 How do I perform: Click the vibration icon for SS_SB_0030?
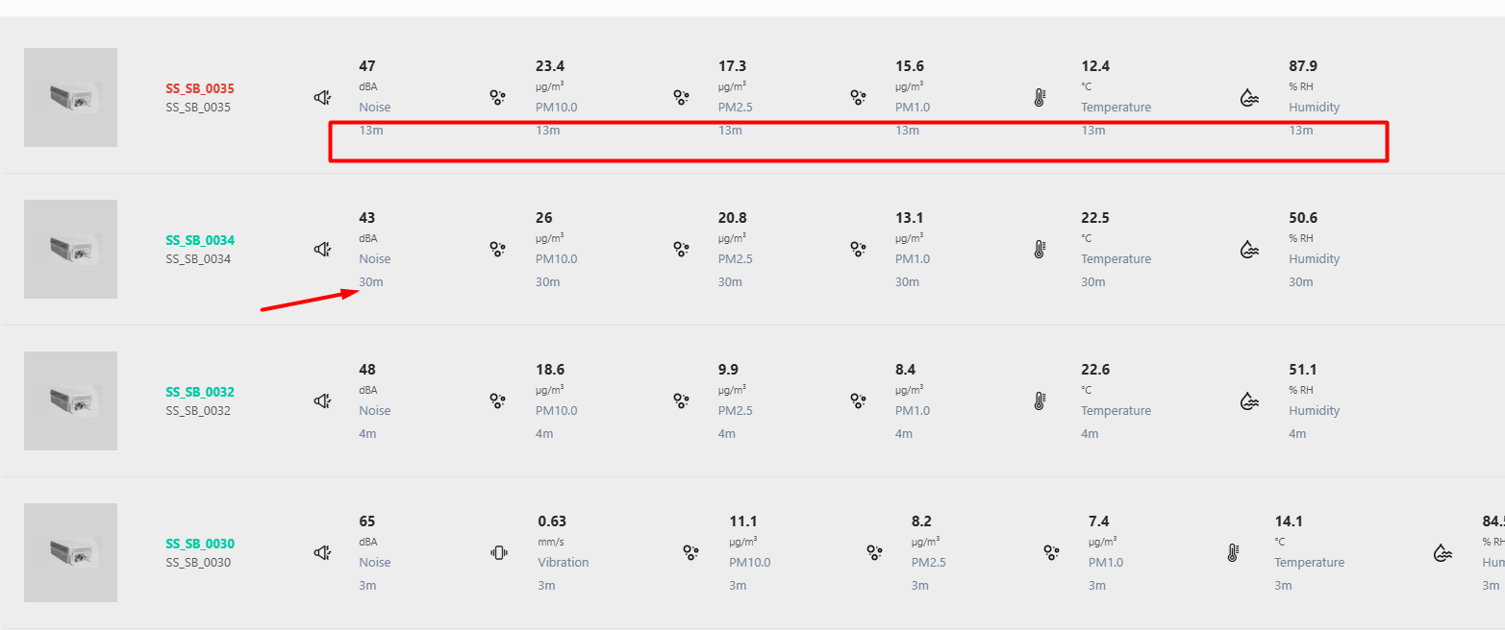(x=499, y=552)
